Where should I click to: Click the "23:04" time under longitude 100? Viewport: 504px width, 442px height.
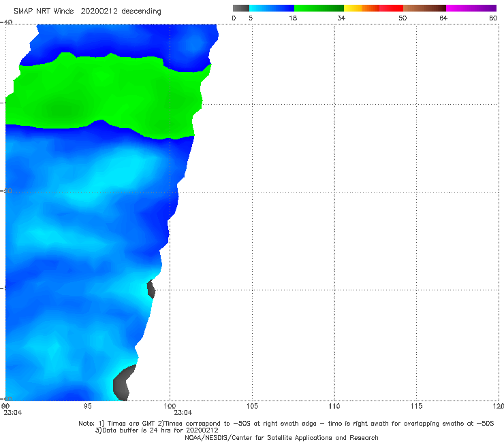(x=183, y=413)
